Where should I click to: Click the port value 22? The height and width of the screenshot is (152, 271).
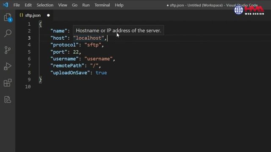pyautogui.click(x=76, y=52)
